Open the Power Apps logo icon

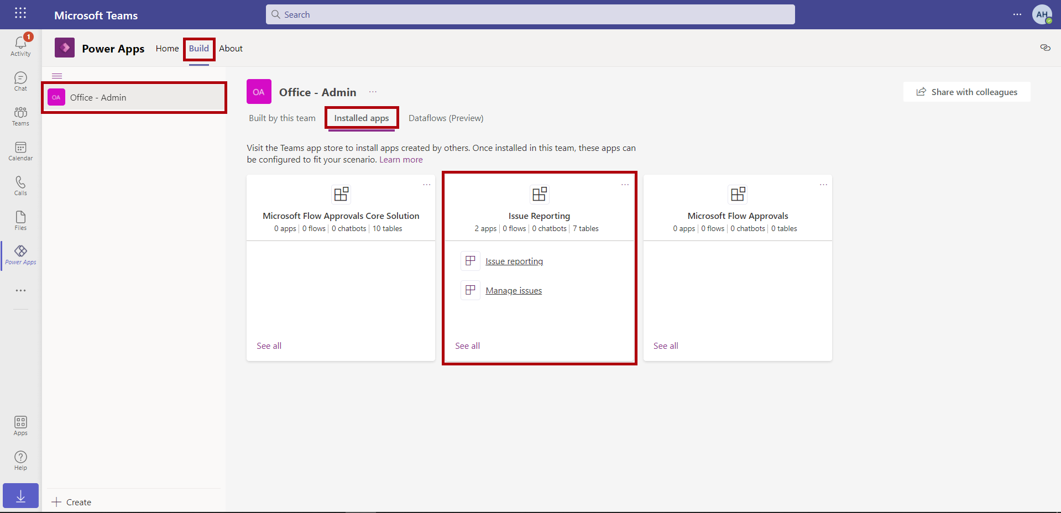tap(65, 48)
